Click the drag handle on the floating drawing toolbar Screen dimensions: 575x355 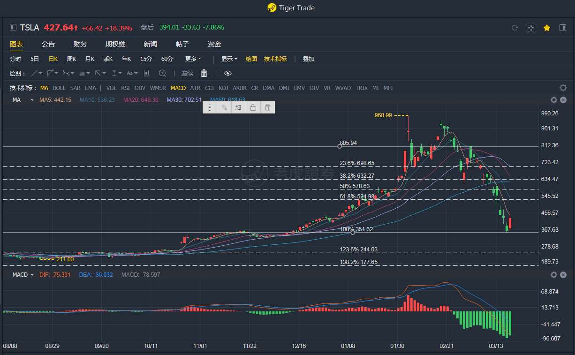pos(210,107)
